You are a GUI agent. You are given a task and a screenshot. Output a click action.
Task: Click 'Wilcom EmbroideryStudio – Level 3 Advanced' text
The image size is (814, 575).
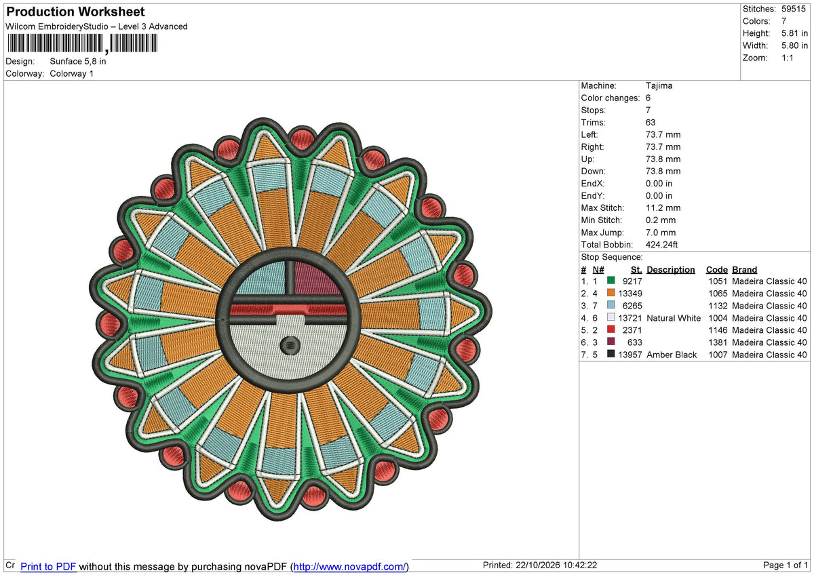[x=96, y=26]
